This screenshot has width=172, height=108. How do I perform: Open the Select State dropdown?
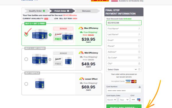pos(124,69)
